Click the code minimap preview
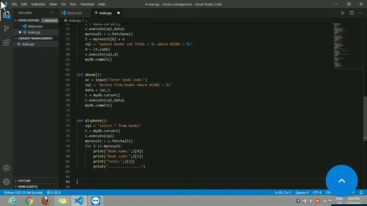Screen dimensions: 367x206 click(x=341, y=46)
